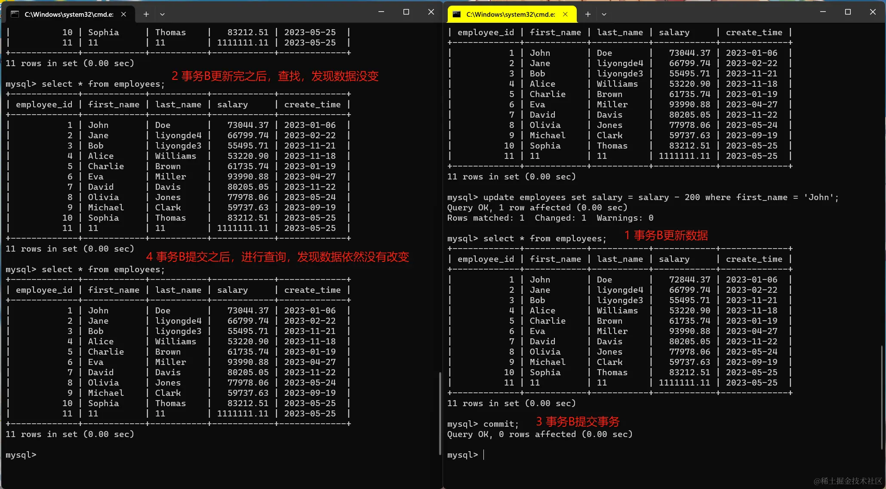Click 'Thomas' in top row of left terminal
This screenshot has width=886, height=489.
pyautogui.click(x=170, y=32)
